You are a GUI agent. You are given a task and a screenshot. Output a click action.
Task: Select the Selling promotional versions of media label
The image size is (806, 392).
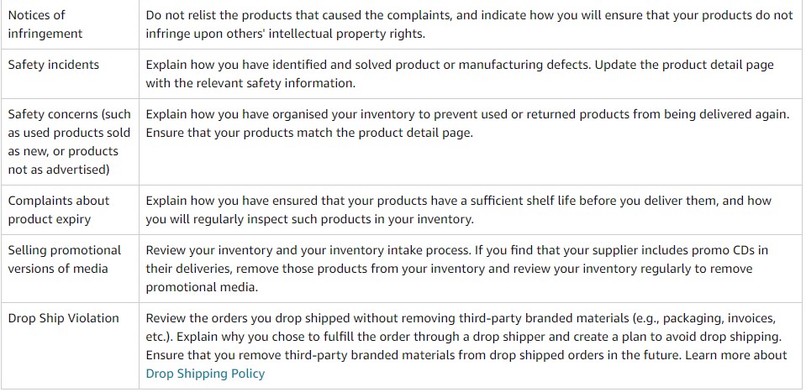(64, 259)
